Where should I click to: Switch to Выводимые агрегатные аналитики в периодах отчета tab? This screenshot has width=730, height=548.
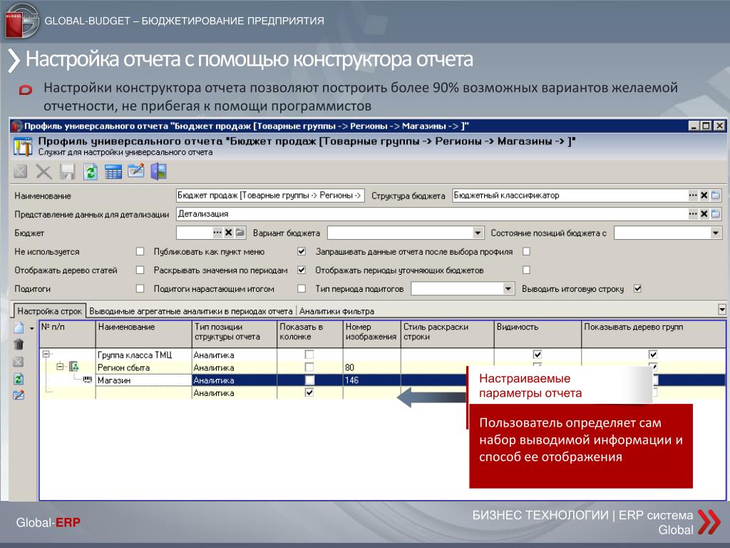191,311
